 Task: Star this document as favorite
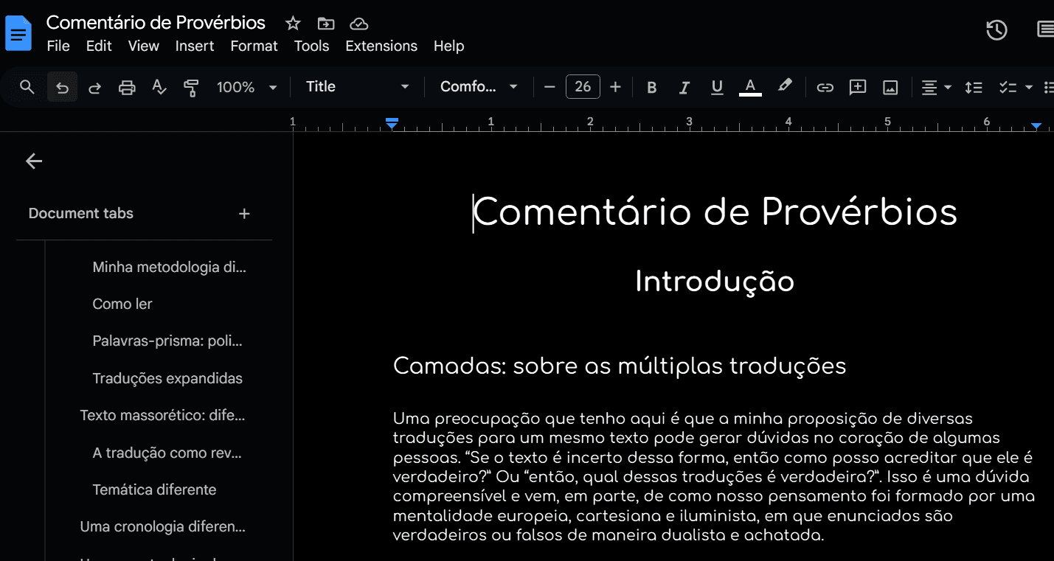293,23
